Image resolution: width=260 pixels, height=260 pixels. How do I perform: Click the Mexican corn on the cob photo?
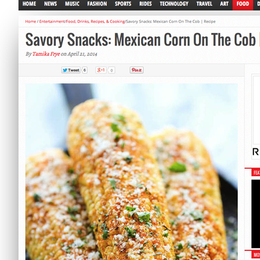(131, 172)
